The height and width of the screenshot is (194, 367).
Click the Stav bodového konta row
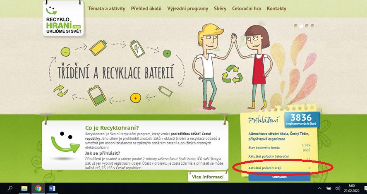pyautogui.click(x=279, y=148)
